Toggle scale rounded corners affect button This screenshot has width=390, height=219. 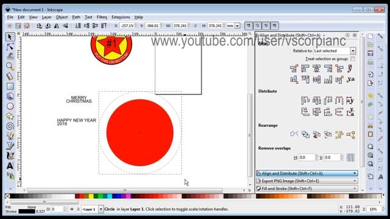click(257, 26)
